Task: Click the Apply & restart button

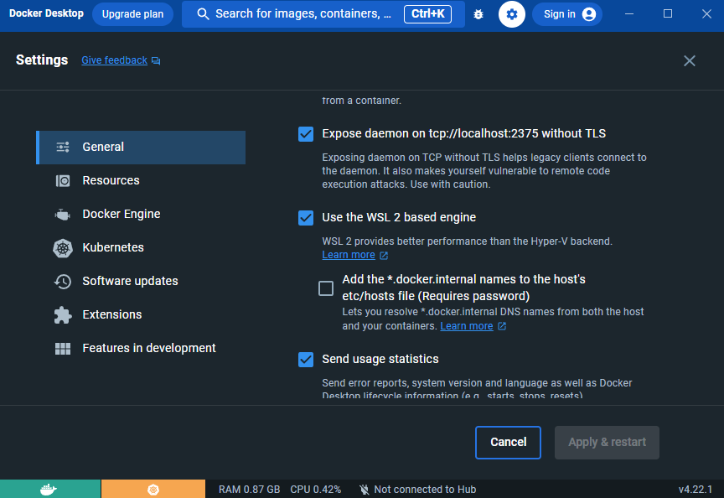Action: 607,443
